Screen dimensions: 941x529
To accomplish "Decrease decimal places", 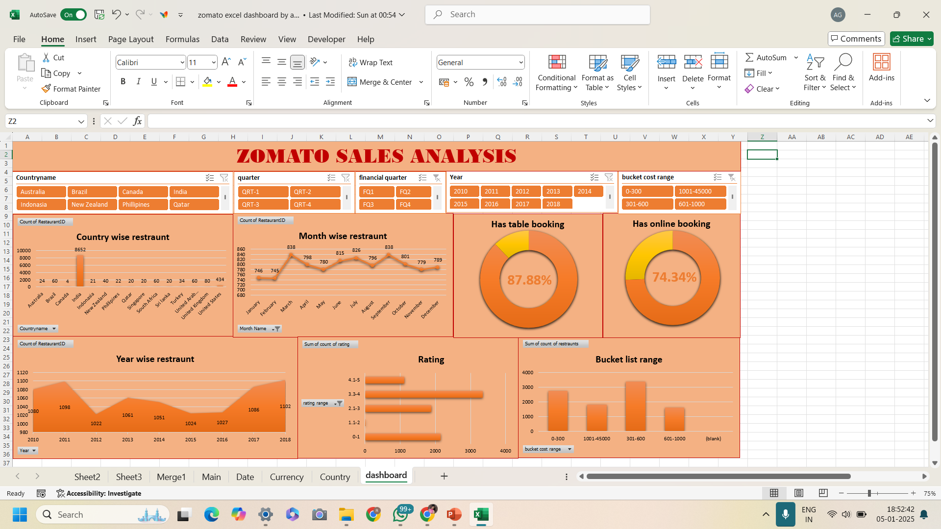I will coord(518,82).
